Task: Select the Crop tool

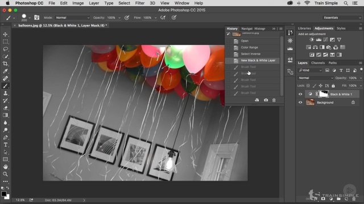Action: 5,63
